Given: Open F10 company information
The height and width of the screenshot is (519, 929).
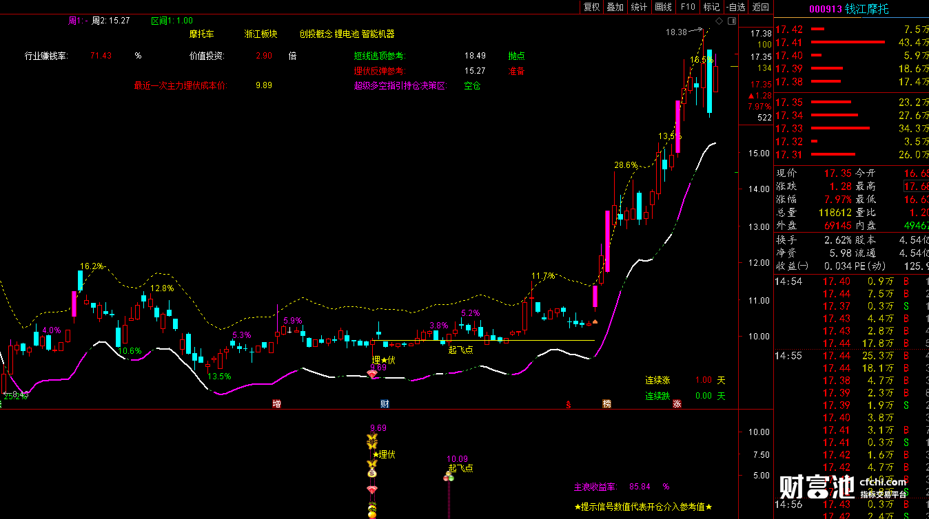Looking at the screenshot, I should click(x=687, y=7).
